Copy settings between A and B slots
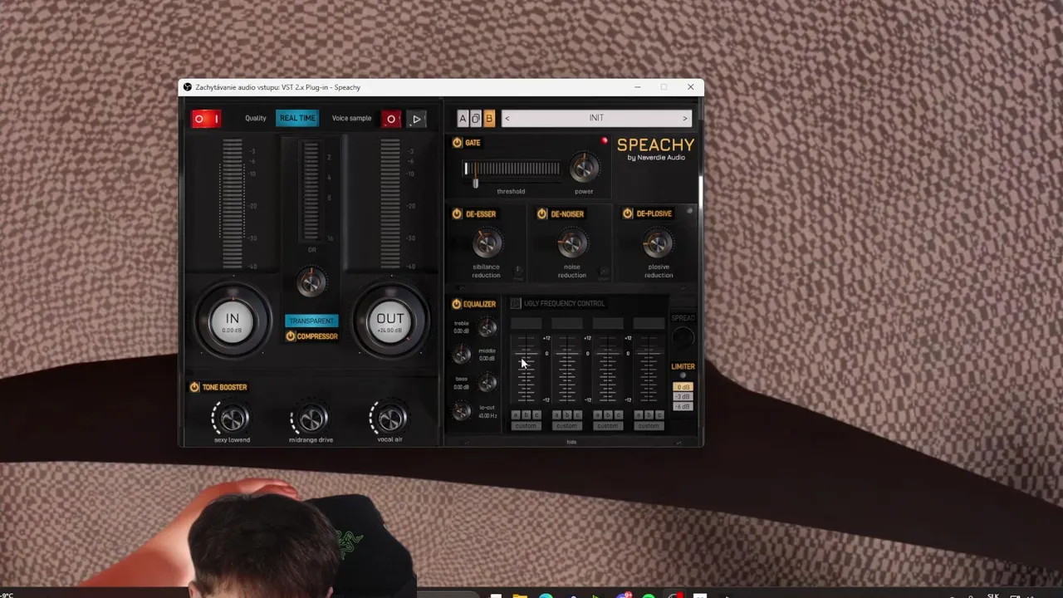This screenshot has width=1063, height=598. [476, 118]
